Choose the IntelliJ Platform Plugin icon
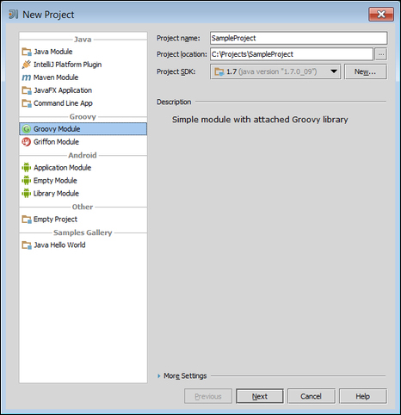 [27, 65]
